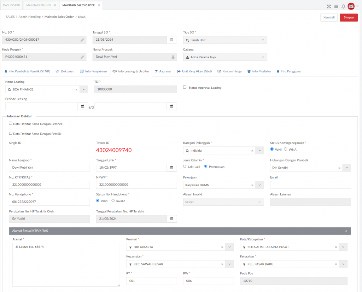
Task: Open Periode Leasing end date calendar
Action: coord(172,106)
